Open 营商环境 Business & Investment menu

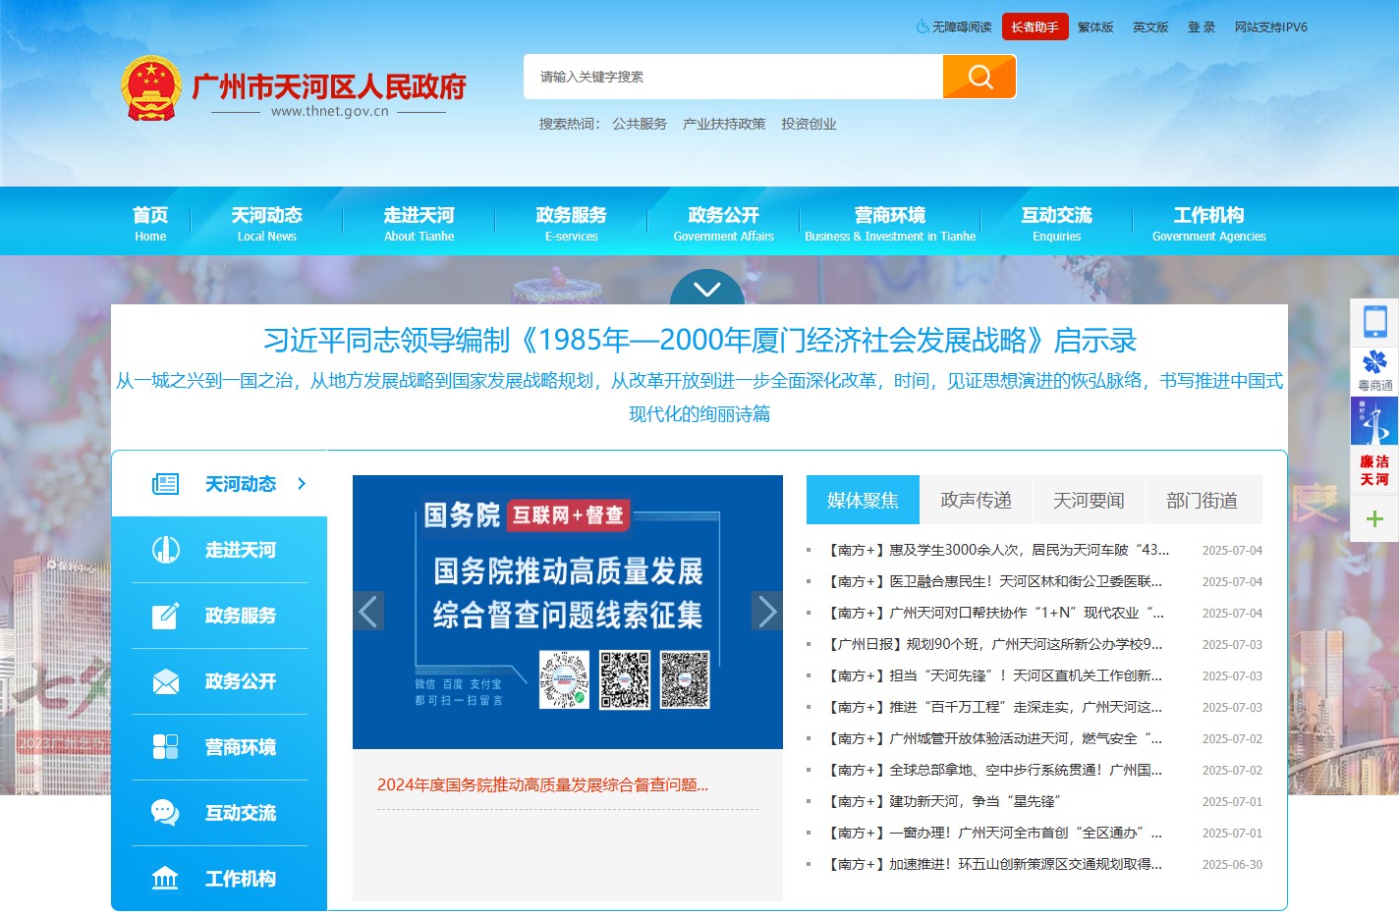tap(890, 223)
